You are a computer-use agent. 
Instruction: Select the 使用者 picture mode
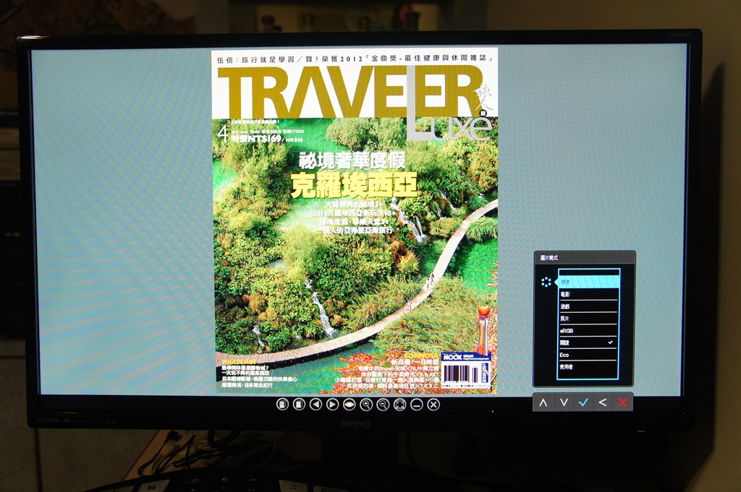click(589, 366)
